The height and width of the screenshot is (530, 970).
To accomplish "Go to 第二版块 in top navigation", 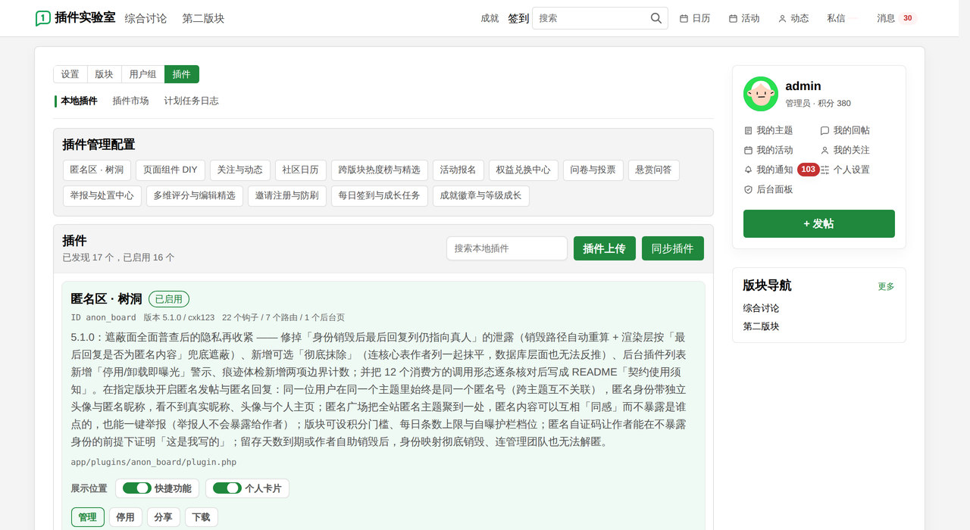I will 203,18.
